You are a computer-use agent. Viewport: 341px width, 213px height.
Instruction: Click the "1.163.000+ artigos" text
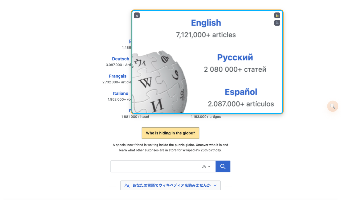[206, 117]
